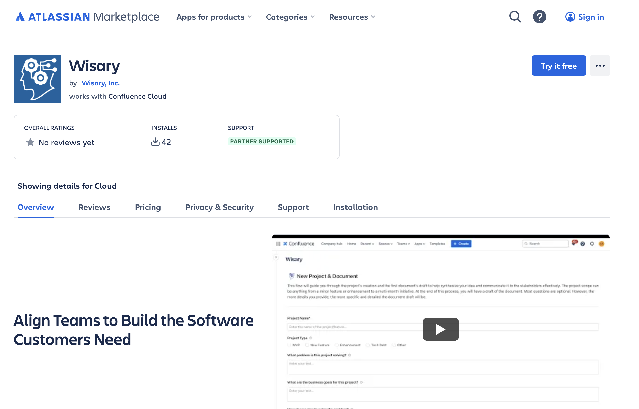639x409 pixels.
Task: Open the help question mark icon
Action: pyautogui.click(x=539, y=17)
